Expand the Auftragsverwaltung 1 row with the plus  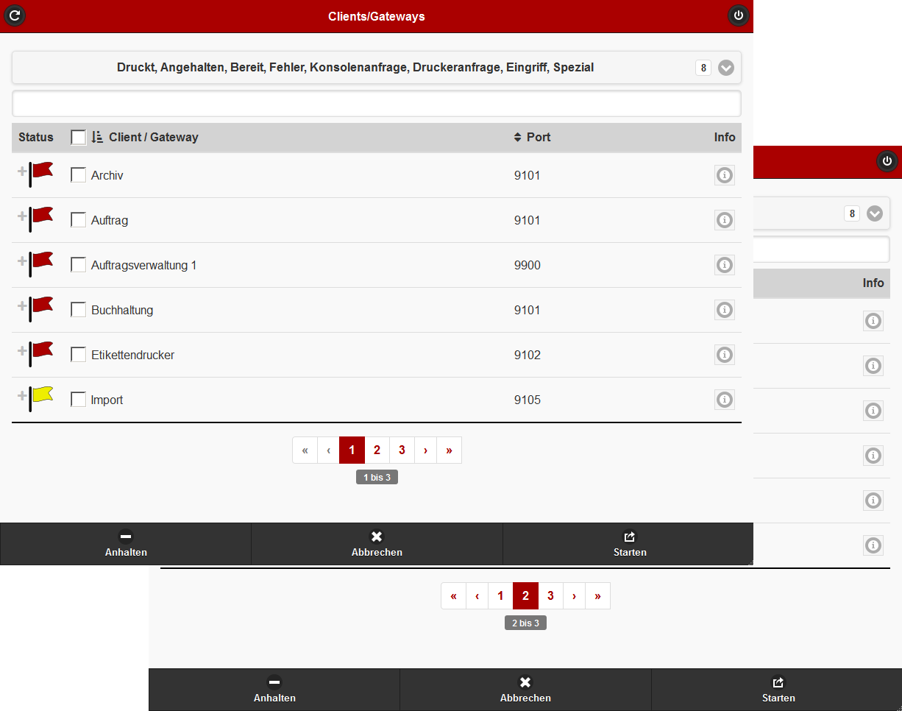coord(22,261)
